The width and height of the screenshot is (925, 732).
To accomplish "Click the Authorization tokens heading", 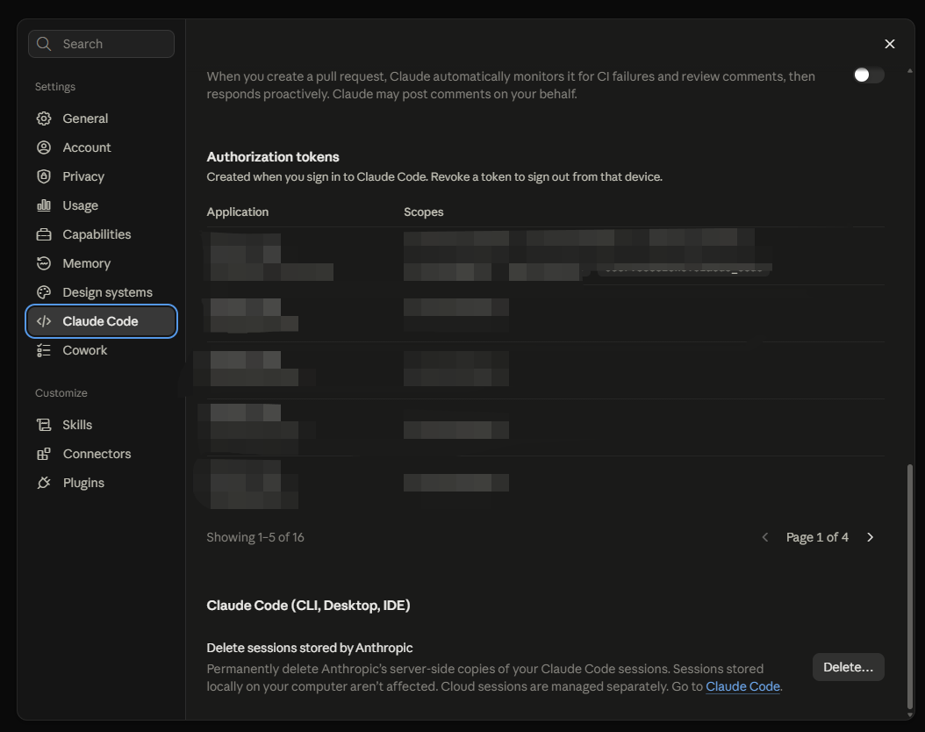I will pyautogui.click(x=273, y=157).
